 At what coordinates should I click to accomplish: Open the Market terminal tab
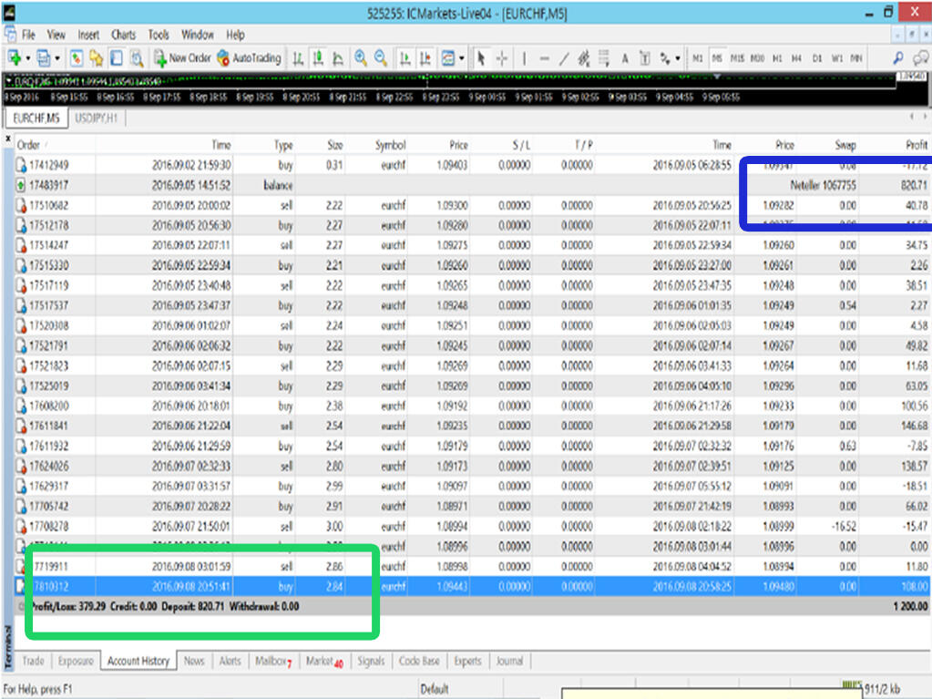(x=324, y=661)
